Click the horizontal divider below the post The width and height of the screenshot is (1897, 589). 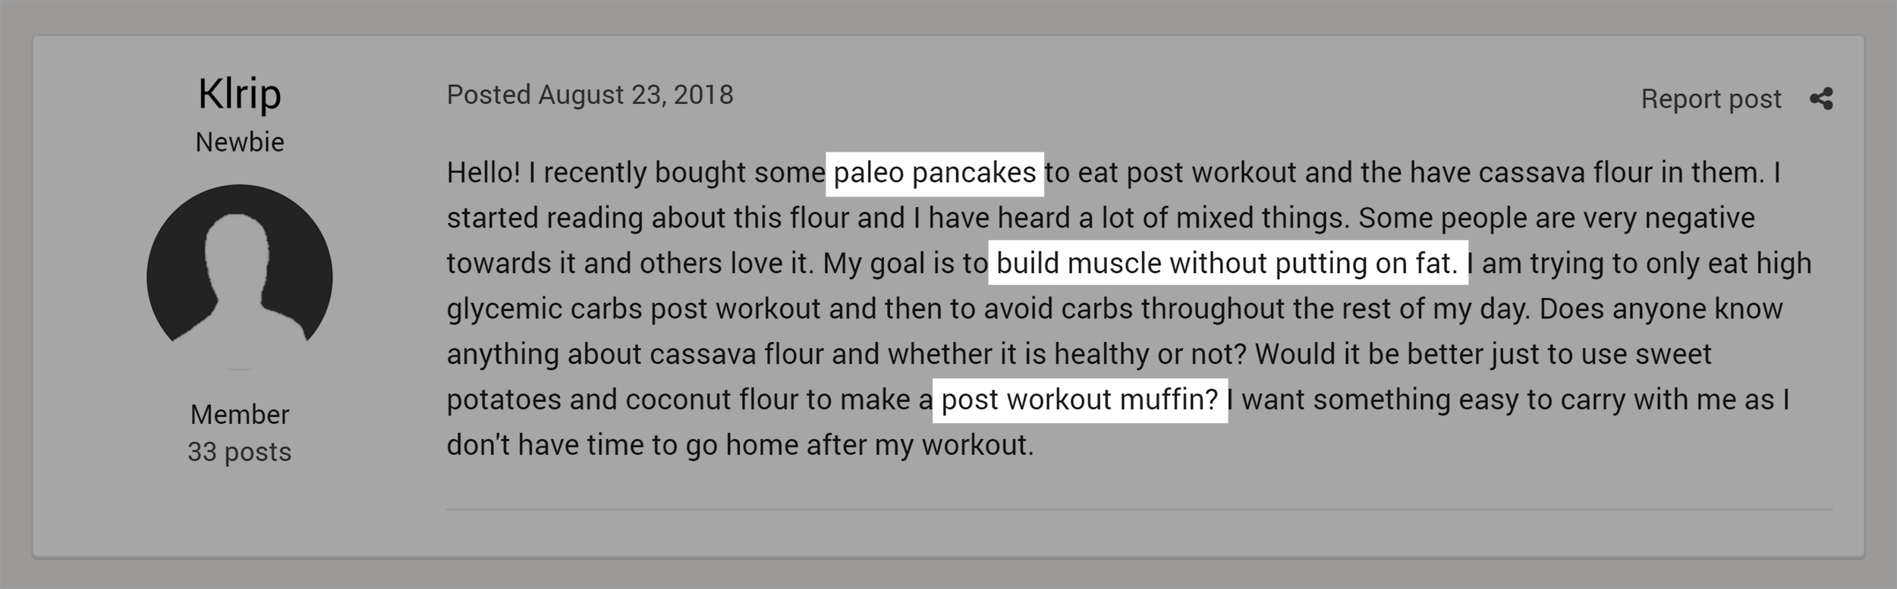(x=1138, y=509)
